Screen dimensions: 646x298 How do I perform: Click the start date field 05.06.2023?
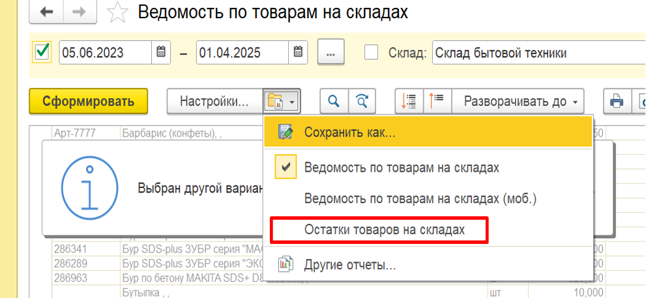coord(106,53)
